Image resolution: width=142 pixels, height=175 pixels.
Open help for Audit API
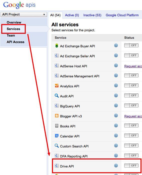click(116, 95)
